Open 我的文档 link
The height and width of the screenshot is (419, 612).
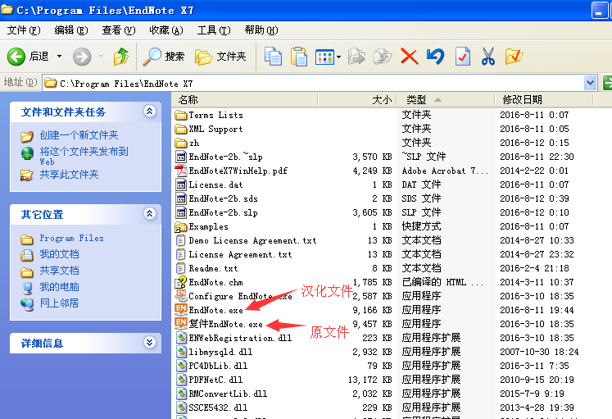point(59,254)
